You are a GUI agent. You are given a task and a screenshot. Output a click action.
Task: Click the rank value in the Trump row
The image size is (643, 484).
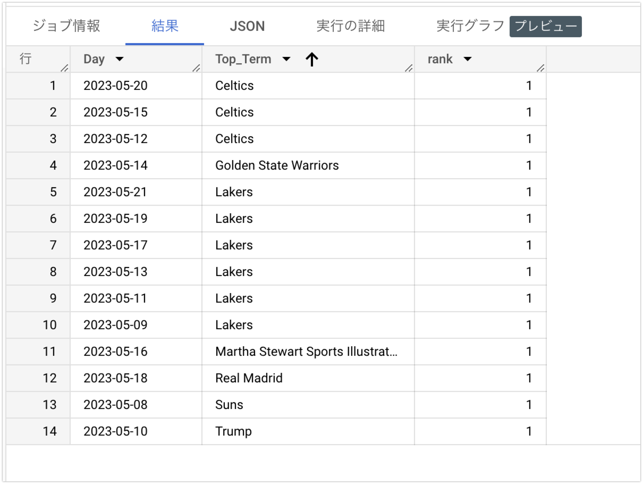[529, 431]
